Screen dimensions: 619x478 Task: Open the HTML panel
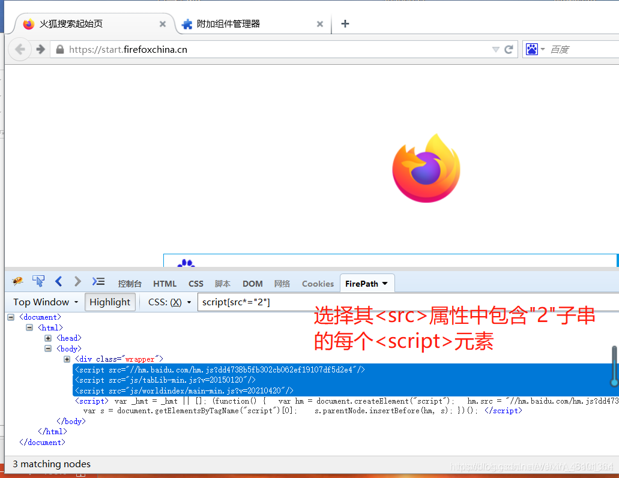click(x=165, y=284)
